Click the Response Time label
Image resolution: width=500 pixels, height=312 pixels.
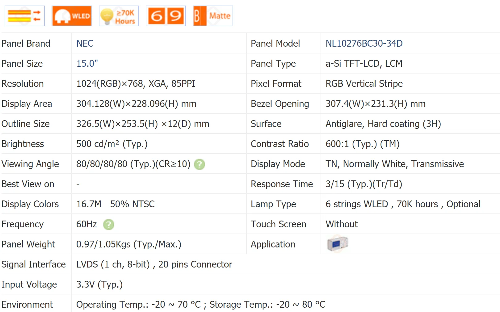coord(282,184)
